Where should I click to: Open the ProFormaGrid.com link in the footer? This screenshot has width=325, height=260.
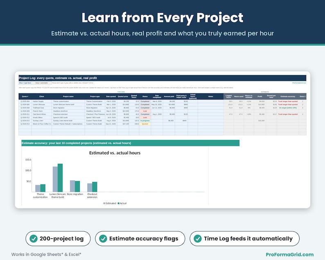pyautogui.click(x=289, y=254)
